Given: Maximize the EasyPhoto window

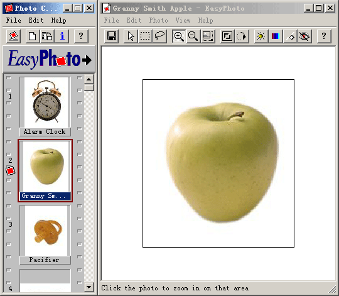Looking at the screenshot, I should [318, 8].
